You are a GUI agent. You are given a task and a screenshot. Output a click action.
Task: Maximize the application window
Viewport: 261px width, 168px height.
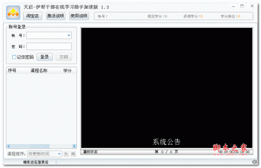pos(242,6)
